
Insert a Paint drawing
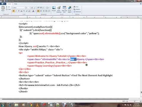click(x=59, y=9)
